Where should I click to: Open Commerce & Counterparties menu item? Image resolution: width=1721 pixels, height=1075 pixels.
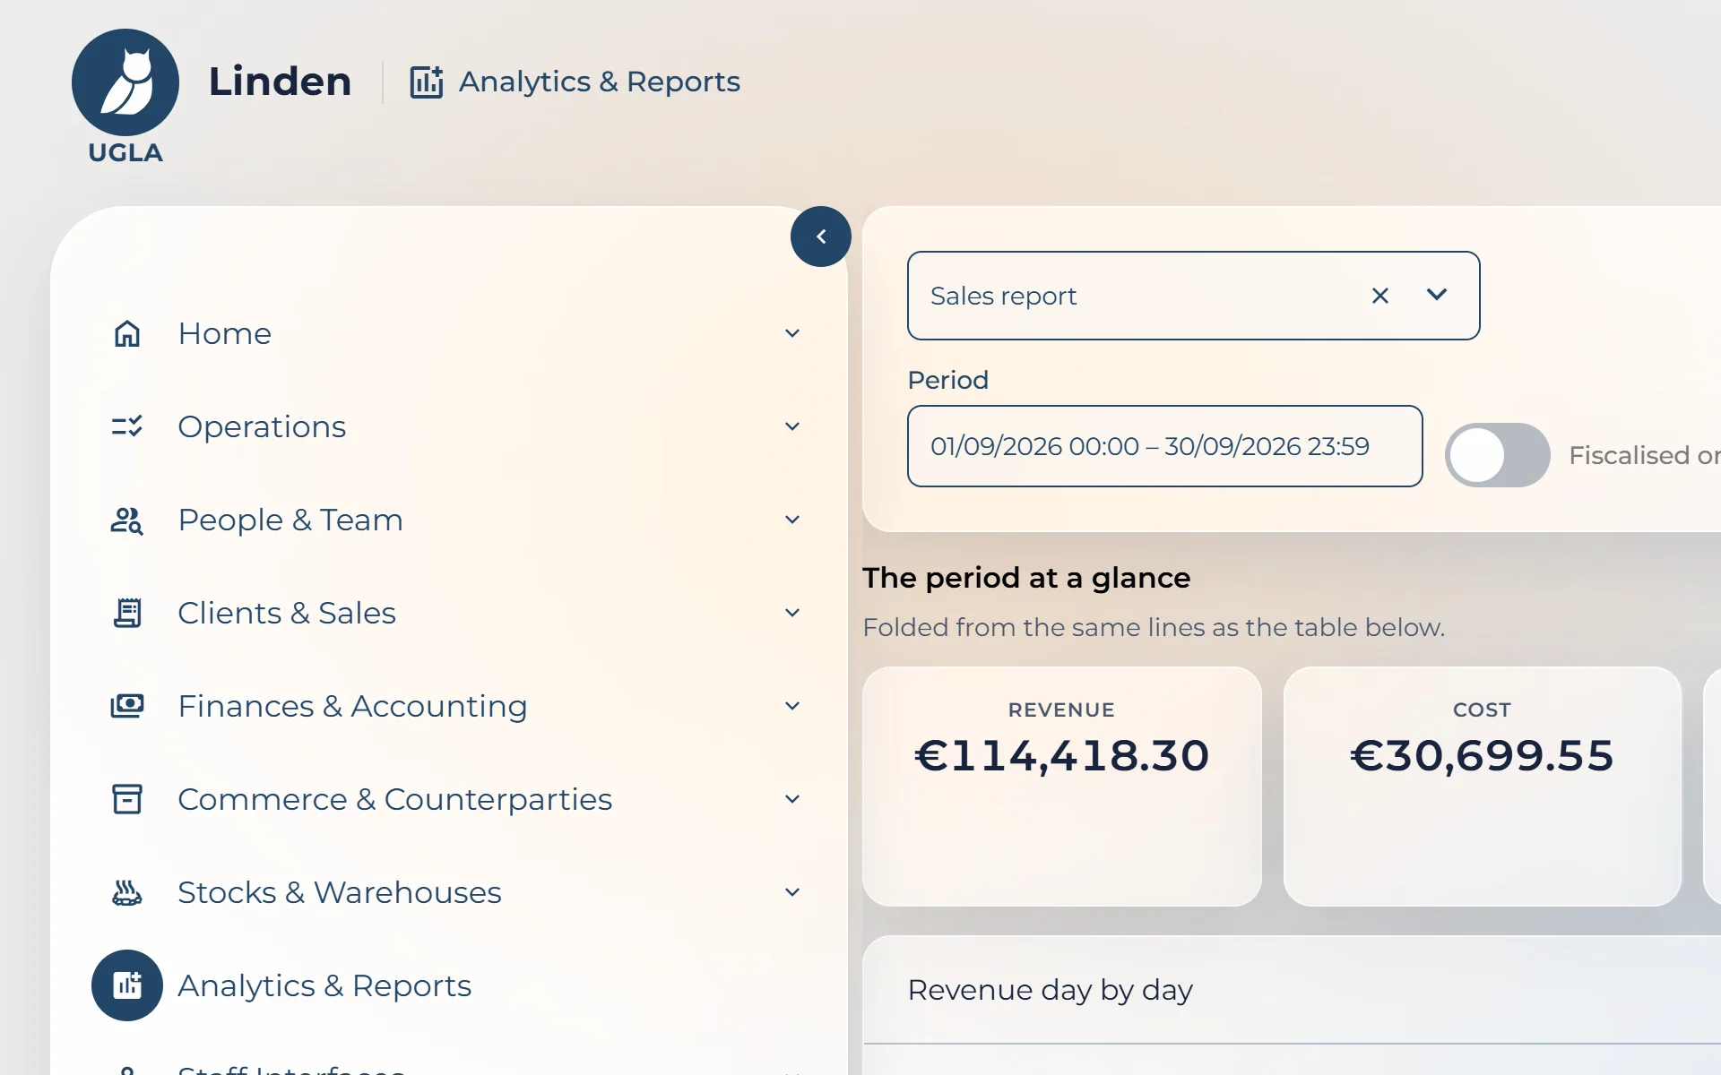(x=449, y=799)
